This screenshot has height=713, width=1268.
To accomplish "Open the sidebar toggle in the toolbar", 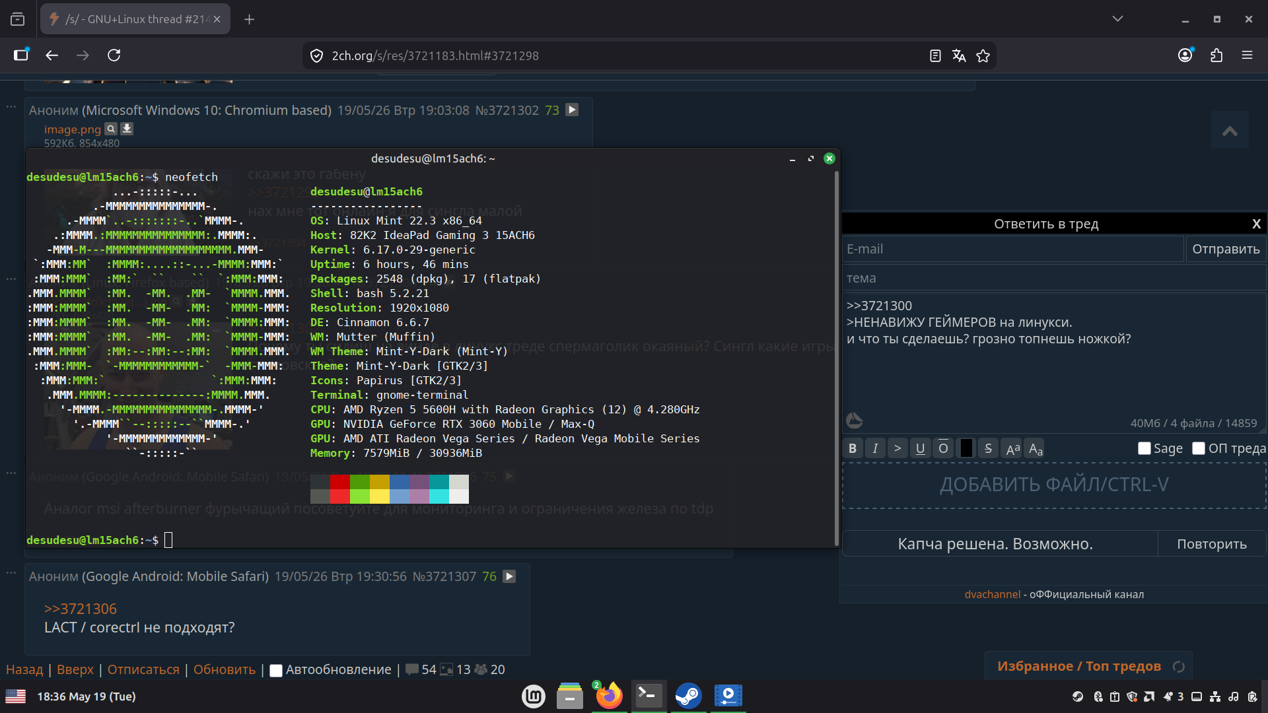I will click(21, 55).
